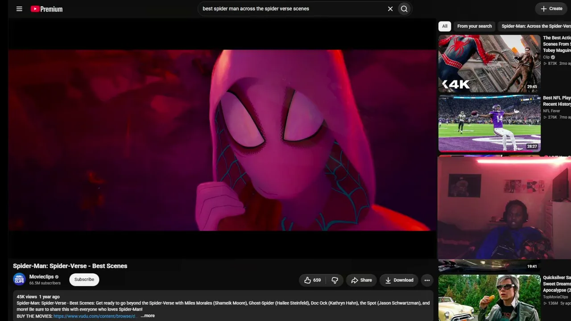This screenshot has width=571, height=321.
Task: Like the video with 659 likes
Action: coord(312,280)
